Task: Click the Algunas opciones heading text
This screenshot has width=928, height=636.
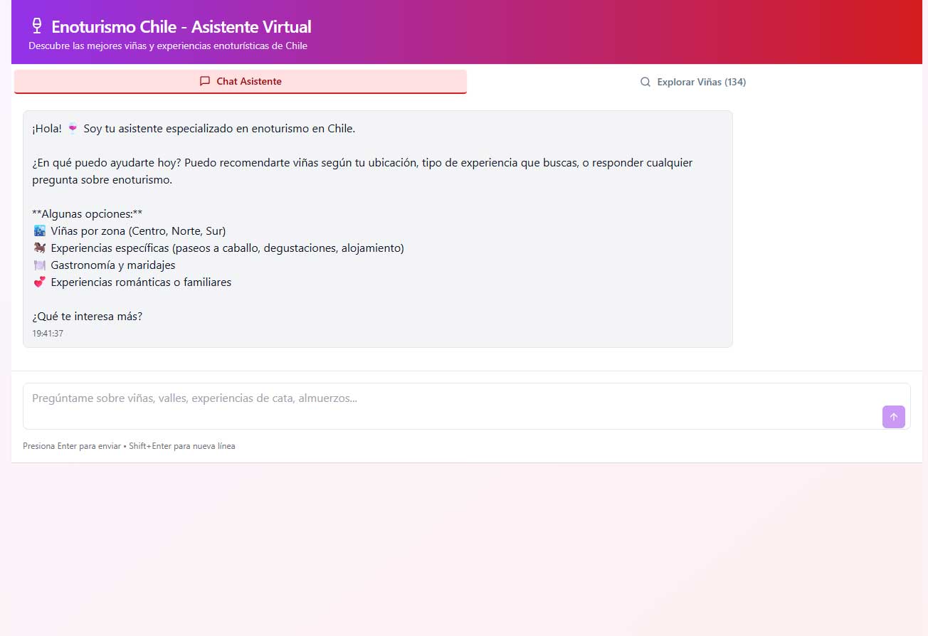Action: coord(87,214)
